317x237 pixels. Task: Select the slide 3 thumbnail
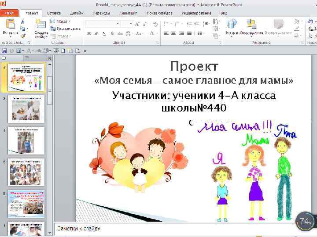click(x=26, y=109)
